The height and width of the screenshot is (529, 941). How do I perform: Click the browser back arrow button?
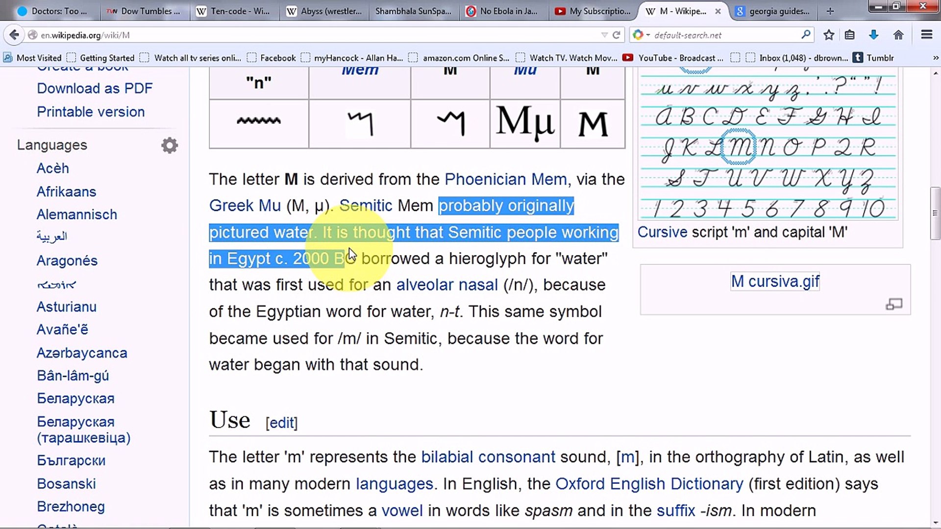click(14, 35)
